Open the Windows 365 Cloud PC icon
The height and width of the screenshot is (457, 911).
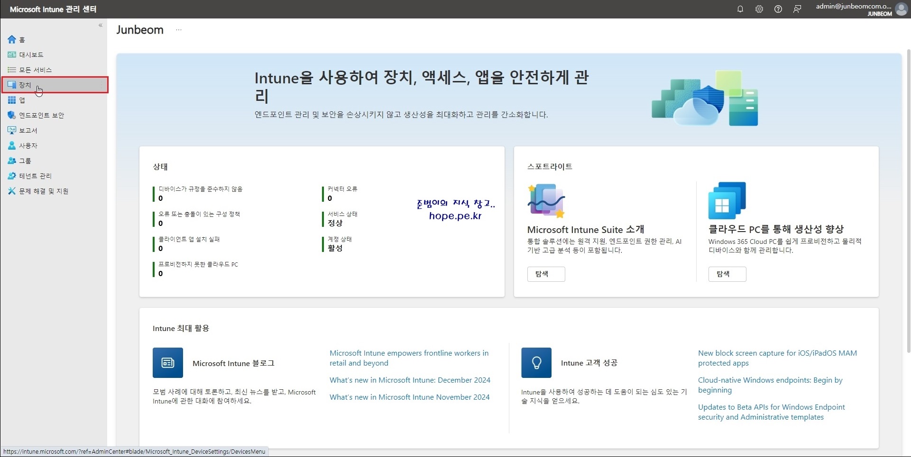tap(727, 200)
